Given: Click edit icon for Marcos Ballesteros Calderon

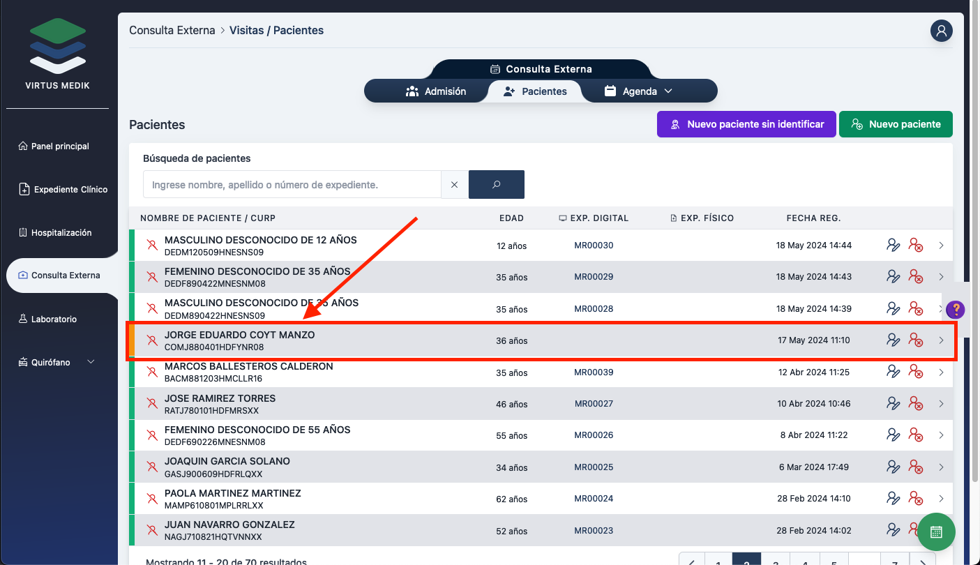Looking at the screenshot, I should [x=893, y=372].
